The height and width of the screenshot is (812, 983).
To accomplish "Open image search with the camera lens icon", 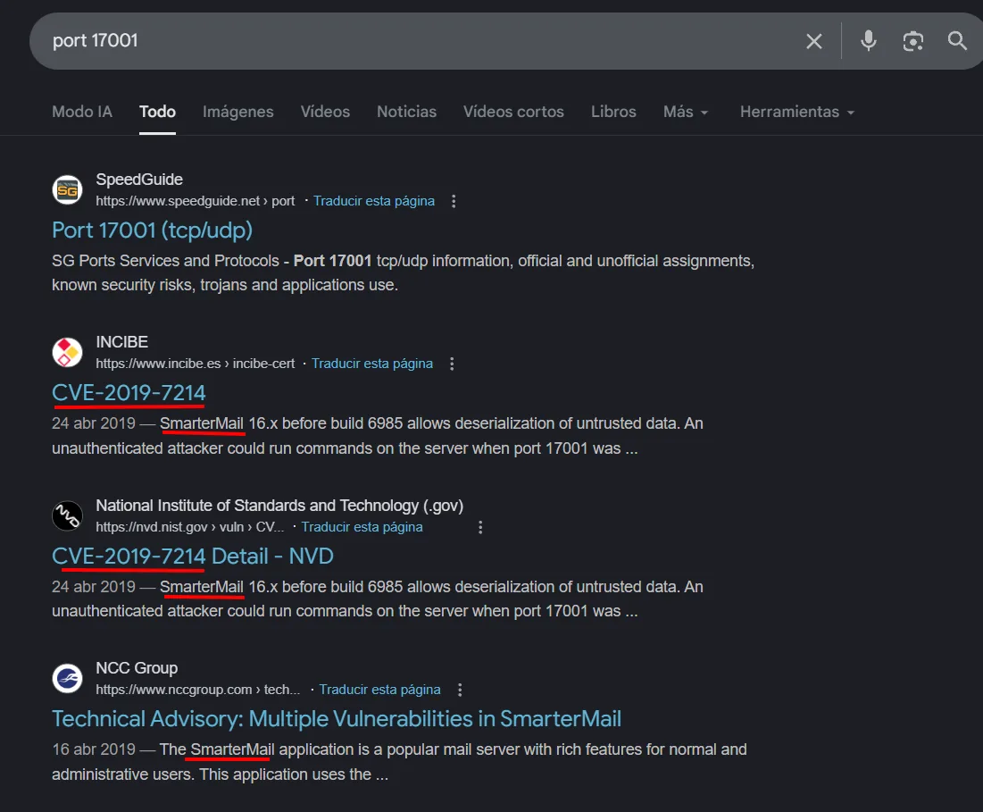I will 912,41.
